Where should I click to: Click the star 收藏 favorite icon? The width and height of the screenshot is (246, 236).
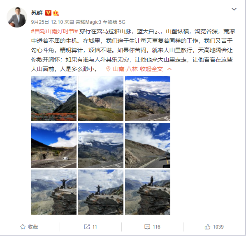click(x=23, y=227)
